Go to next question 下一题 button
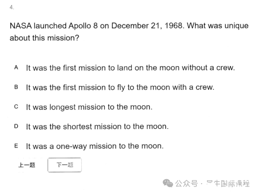 click(65, 165)
